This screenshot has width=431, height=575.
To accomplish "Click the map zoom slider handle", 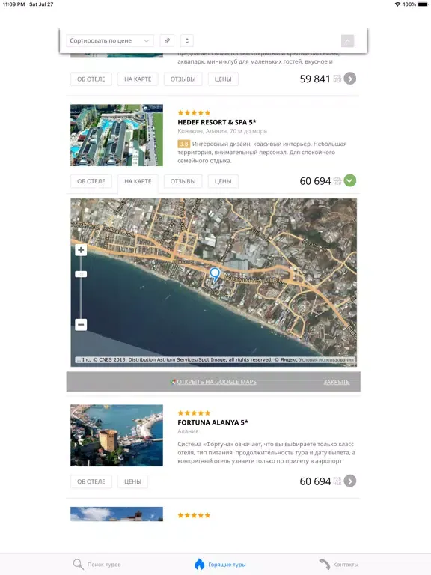I will pos(81,274).
